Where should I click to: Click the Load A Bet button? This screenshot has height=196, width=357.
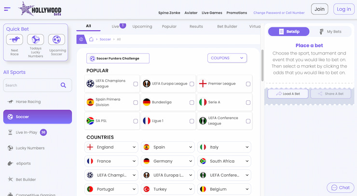tap(288, 94)
